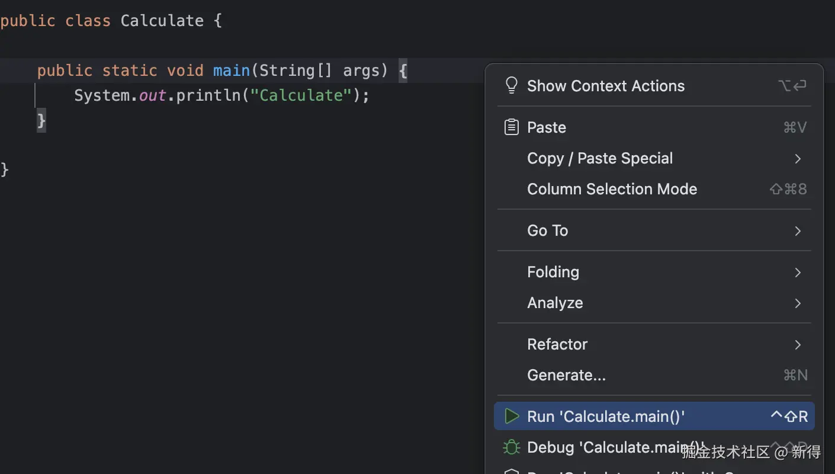This screenshot has width=835, height=474.
Task: Click the Calculate class name in code
Action: (162, 21)
